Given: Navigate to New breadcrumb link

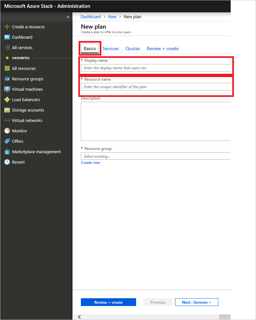Looking at the screenshot, I should [112, 17].
